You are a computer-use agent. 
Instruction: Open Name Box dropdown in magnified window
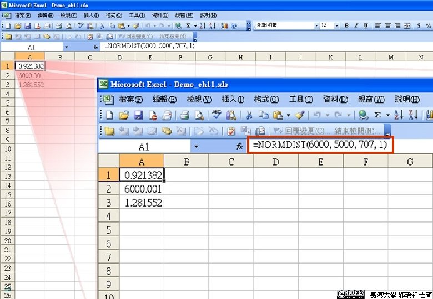pyautogui.click(x=196, y=147)
